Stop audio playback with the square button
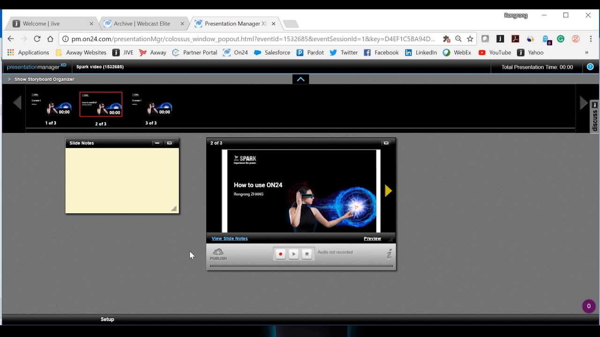 (307, 254)
